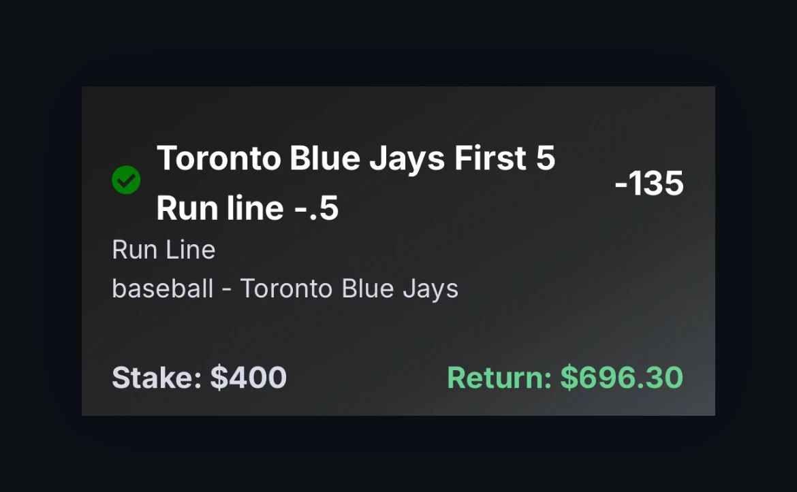Click the word 'baseball' in the subtitle

(x=163, y=289)
